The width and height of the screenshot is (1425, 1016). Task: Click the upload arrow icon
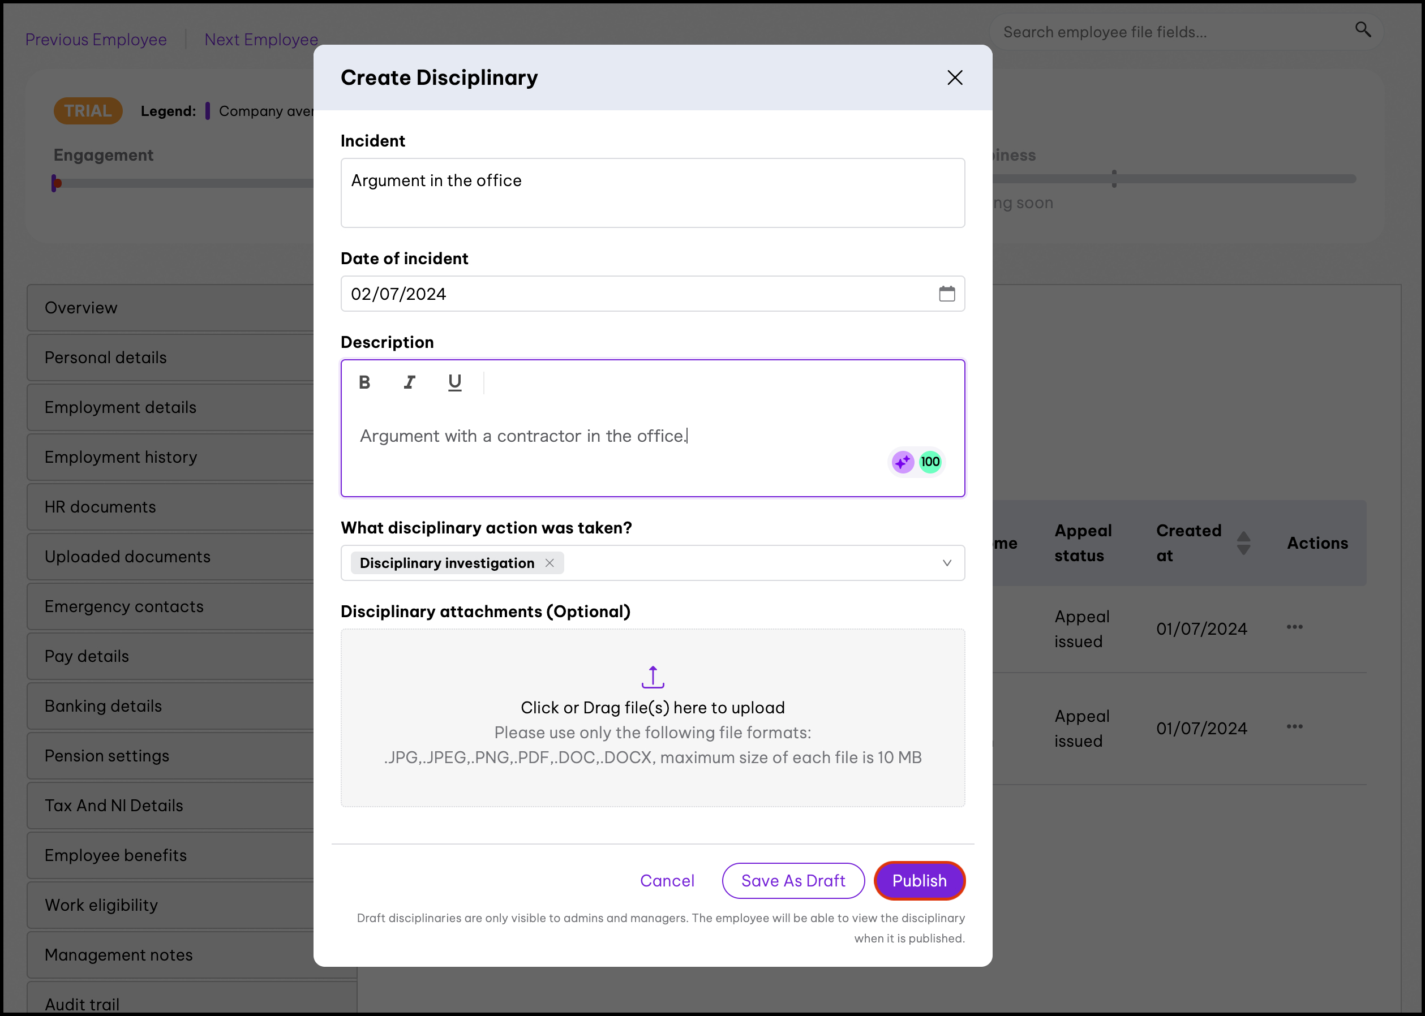(652, 677)
